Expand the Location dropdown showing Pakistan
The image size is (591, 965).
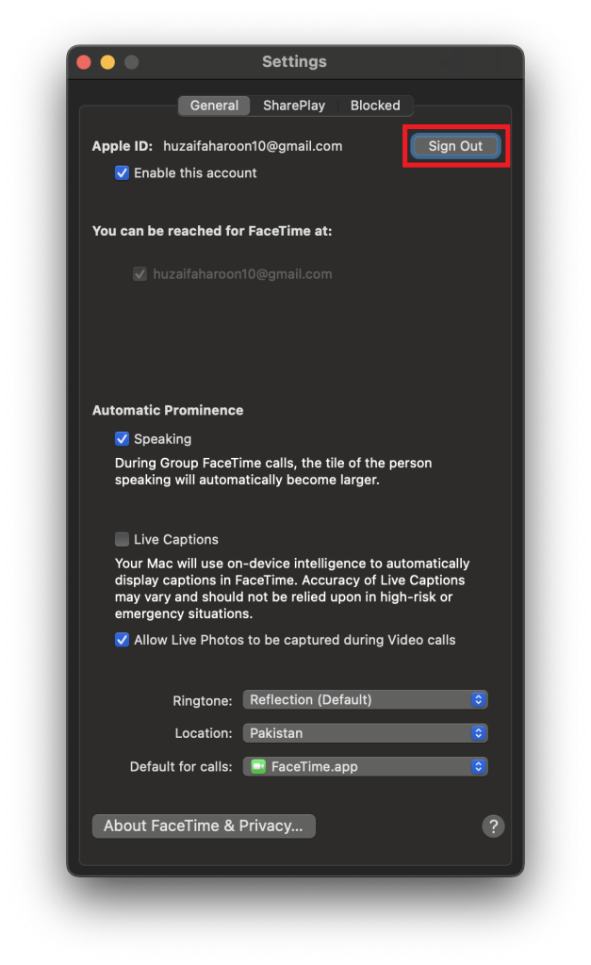365,733
